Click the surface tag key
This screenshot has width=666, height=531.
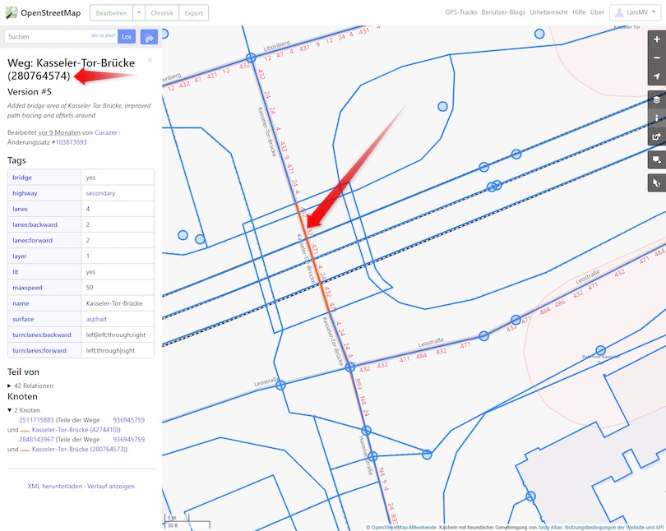(23, 319)
